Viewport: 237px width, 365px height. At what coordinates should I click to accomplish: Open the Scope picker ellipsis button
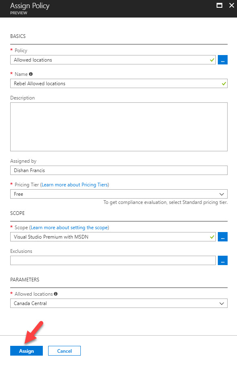pyautogui.click(x=223, y=237)
